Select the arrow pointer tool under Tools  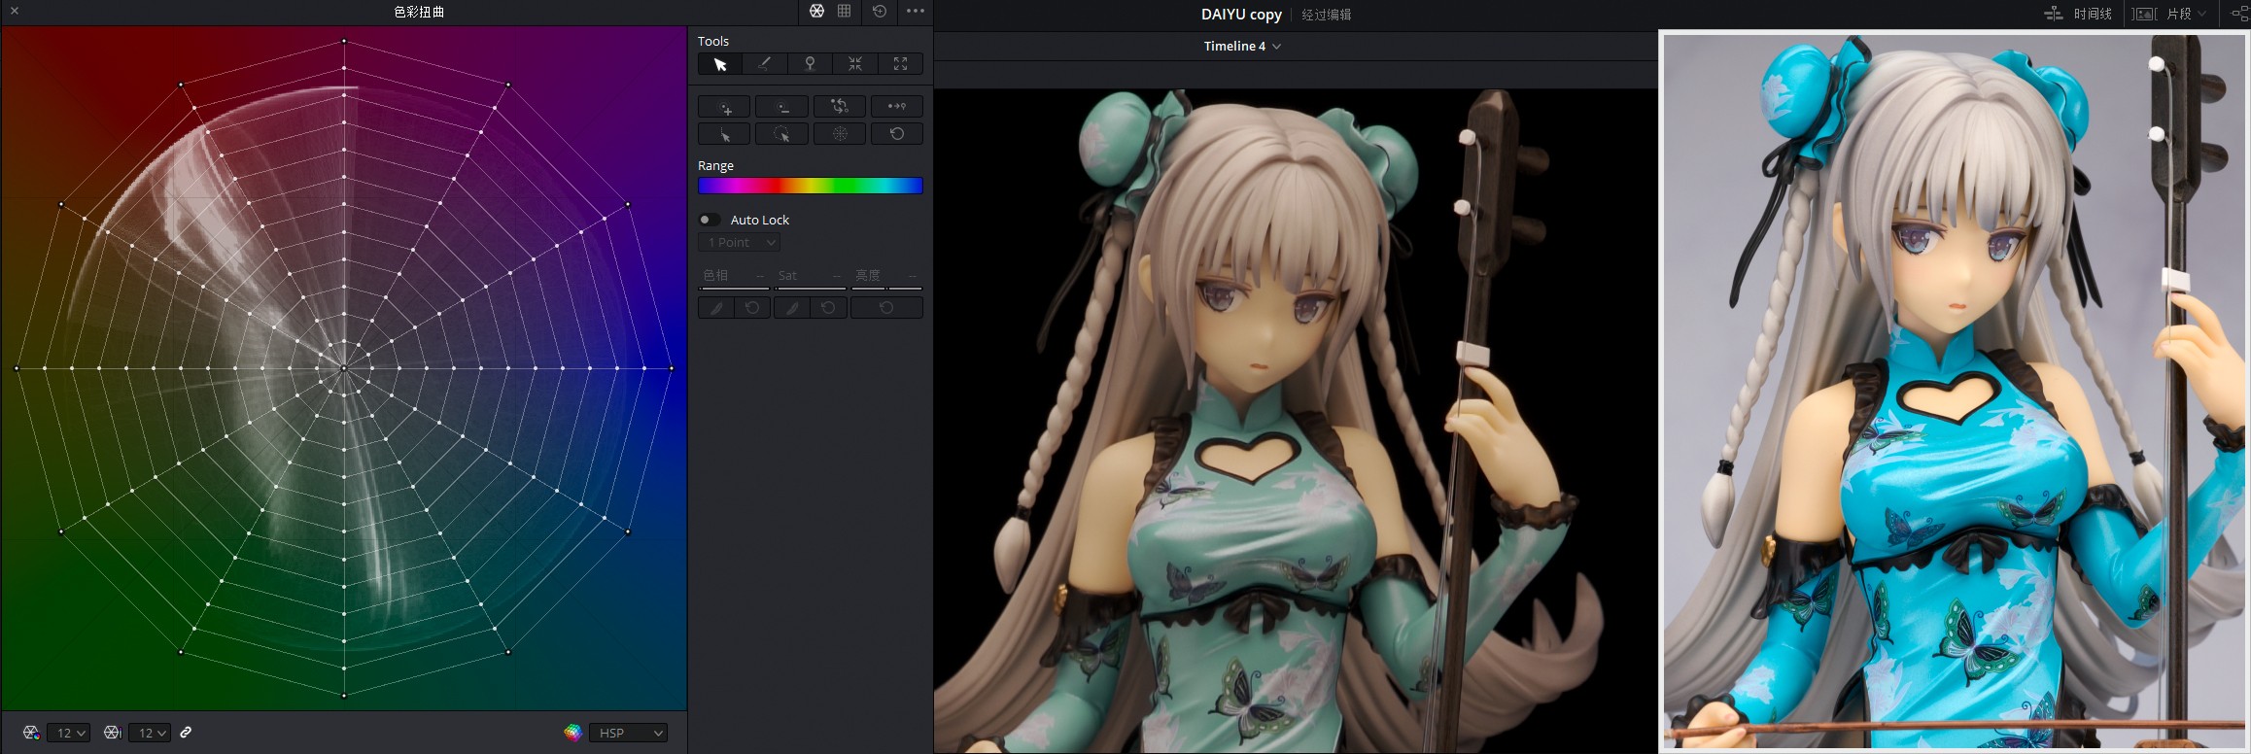click(720, 64)
